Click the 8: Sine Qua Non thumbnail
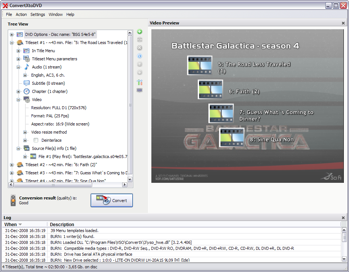The image size is (349, 272). [232, 138]
